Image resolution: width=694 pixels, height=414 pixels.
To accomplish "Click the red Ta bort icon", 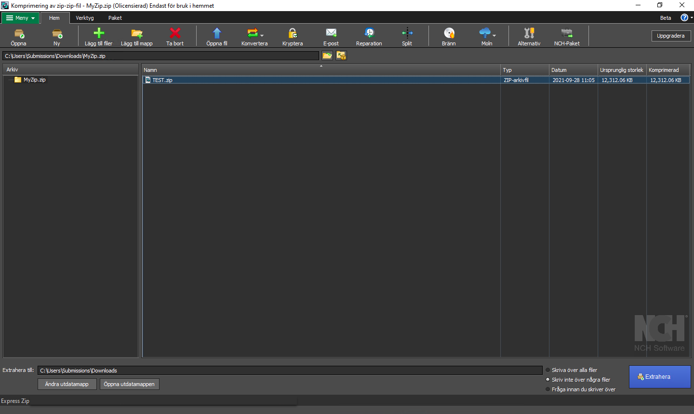I will [x=175, y=33].
